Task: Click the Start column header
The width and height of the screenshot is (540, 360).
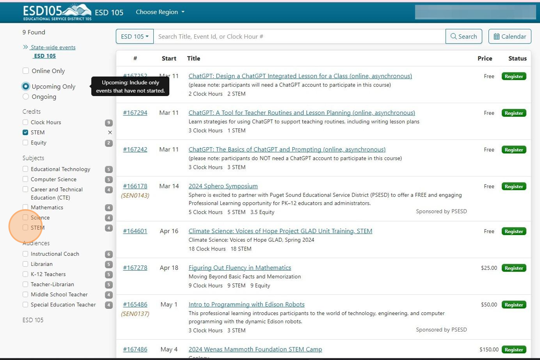Action: (x=169, y=58)
